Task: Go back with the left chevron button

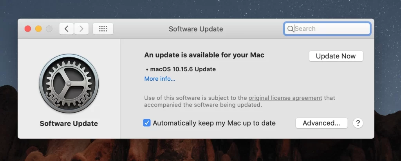Action: click(67, 29)
